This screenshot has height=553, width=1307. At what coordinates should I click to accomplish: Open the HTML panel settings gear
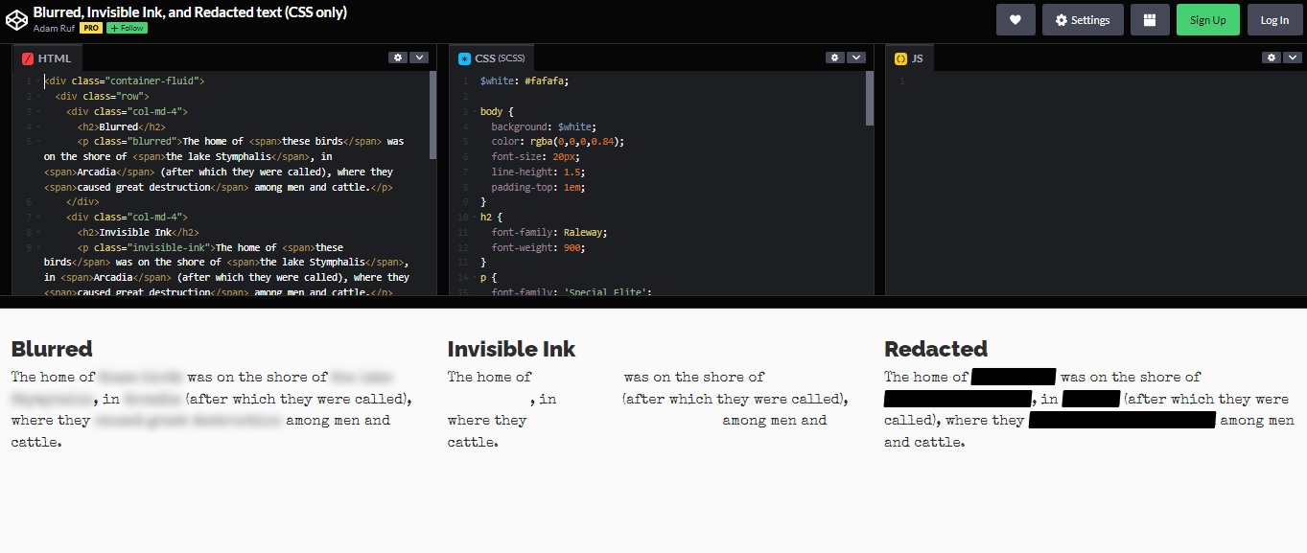pyautogui.click(x=397, y=58)
